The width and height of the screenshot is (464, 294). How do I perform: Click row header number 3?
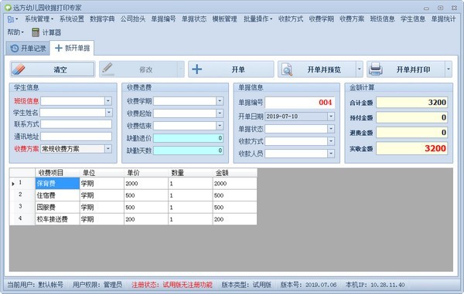click(22, 207)
